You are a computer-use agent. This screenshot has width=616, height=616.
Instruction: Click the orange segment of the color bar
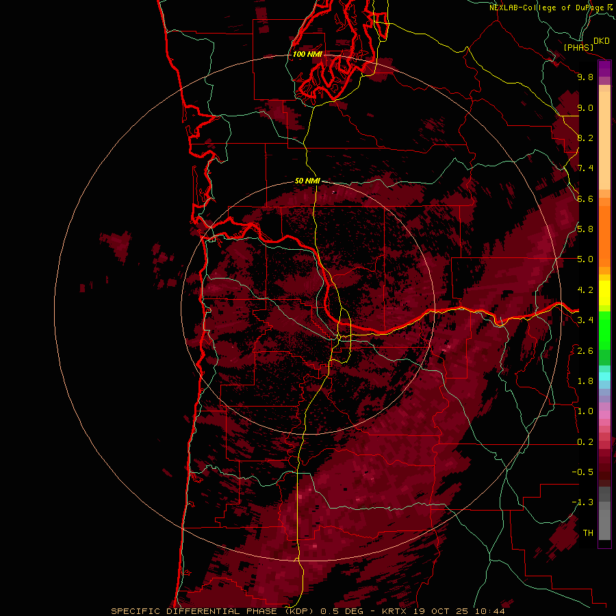point(604,237)
